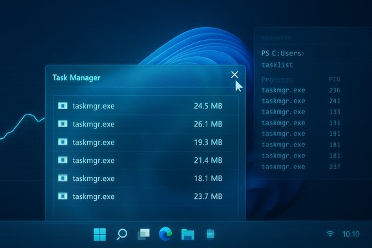This screenshot has height=248, width=372.
Task: Launch Microsoft Edge from the taskbar
Action: 165,234
